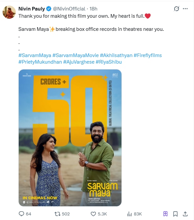Bookmark the post with bookmark icon

pyautogui.click(x=175, y=214)
